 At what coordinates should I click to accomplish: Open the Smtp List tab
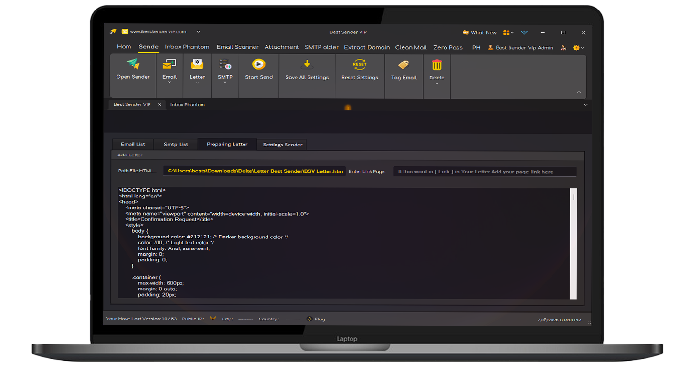pyautogui.click(x=176, y=144)
